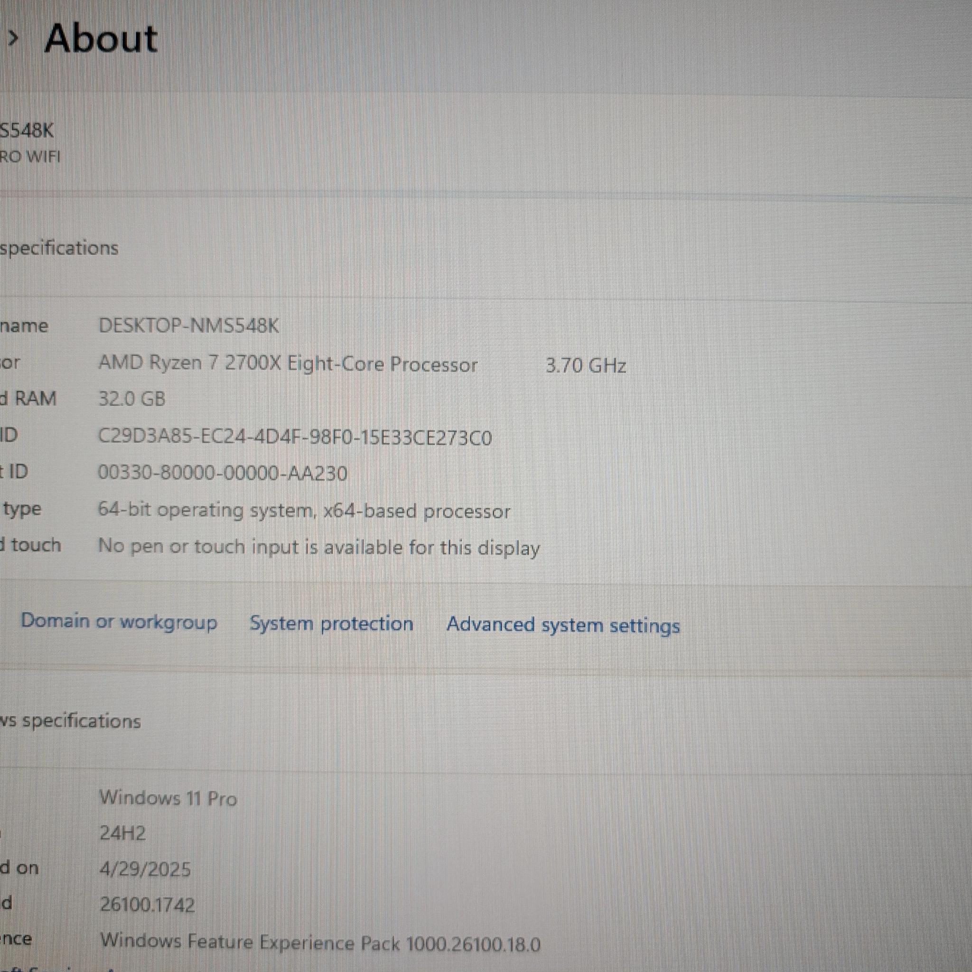Select device ID C29D3A85-EC24-4D4F-98F0-15E33CE273C0

[295, 437]
